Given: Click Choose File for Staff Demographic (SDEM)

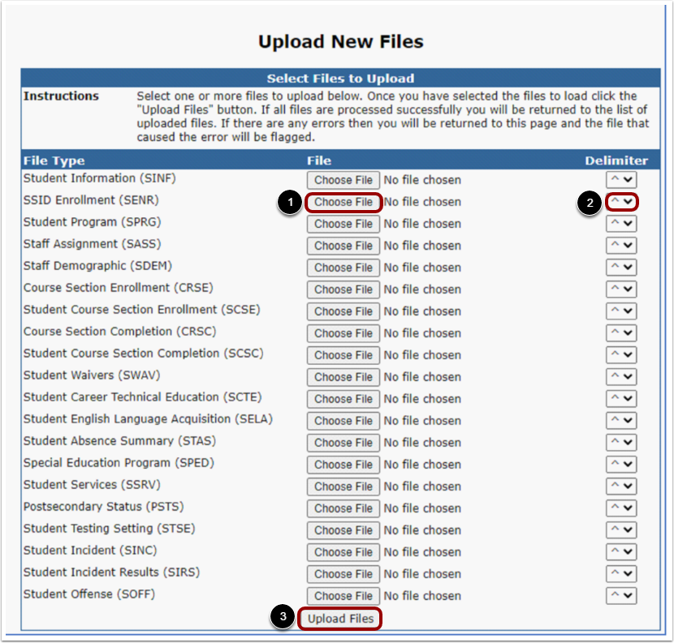Looking at the screenshot, I should (x=343, y=267).
